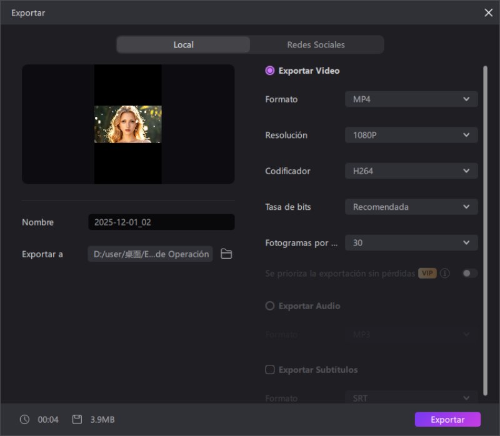The width and height of the screenshot is (500, 436).
Task: Open the Tasa de bits dropdown
Action: click(x=411, y=207)
